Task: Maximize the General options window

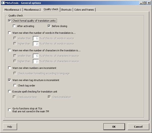Action: (x=145, y=3)
